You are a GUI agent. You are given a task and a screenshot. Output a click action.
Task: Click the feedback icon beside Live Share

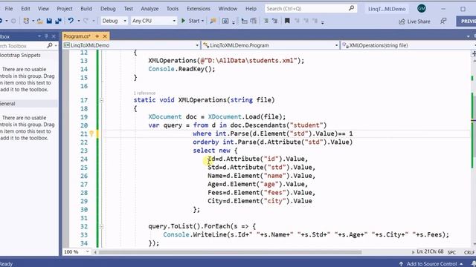[443, 21]
